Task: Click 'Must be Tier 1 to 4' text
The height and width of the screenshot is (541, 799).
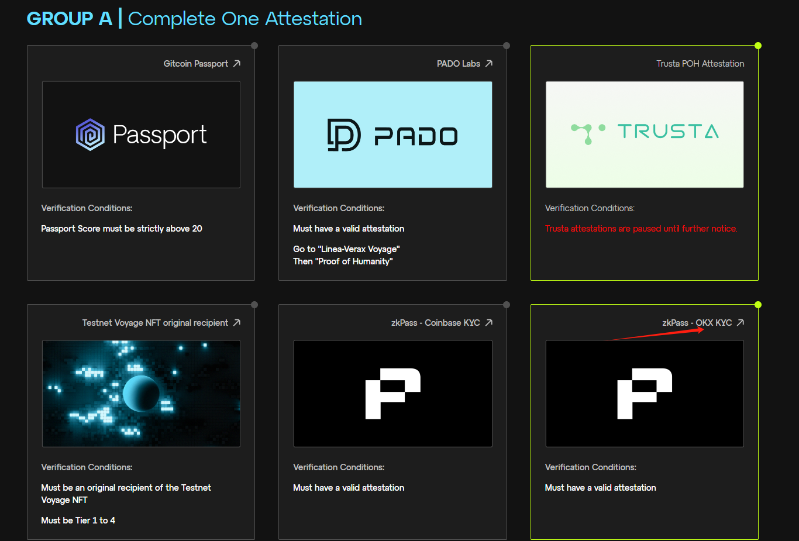Action: point(78,521)
